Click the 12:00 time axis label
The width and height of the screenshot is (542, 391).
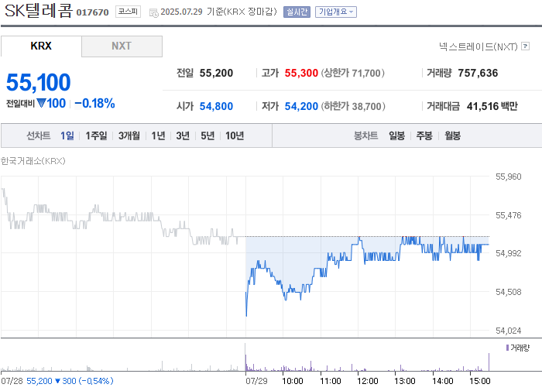(368, 381)
